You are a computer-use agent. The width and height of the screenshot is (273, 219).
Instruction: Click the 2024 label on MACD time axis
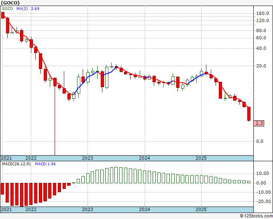click(x=145, y=209)
